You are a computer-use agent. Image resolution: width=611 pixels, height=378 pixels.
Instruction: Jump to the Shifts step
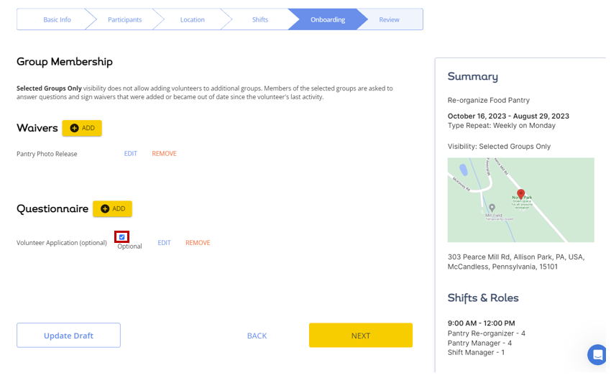coord(260,19)
